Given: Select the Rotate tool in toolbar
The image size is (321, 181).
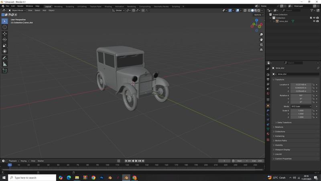Looking at the screenshot, I should 5,39.
